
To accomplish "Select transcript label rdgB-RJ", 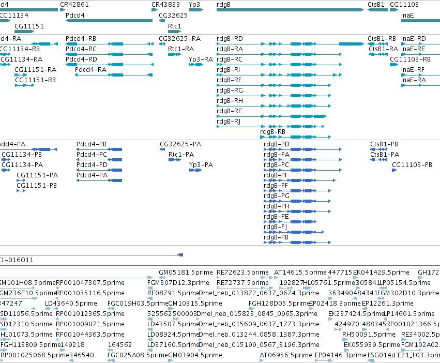I will 229,122.
